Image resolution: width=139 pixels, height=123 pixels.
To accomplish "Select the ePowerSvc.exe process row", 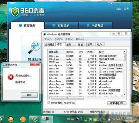I will coord(85,84).
